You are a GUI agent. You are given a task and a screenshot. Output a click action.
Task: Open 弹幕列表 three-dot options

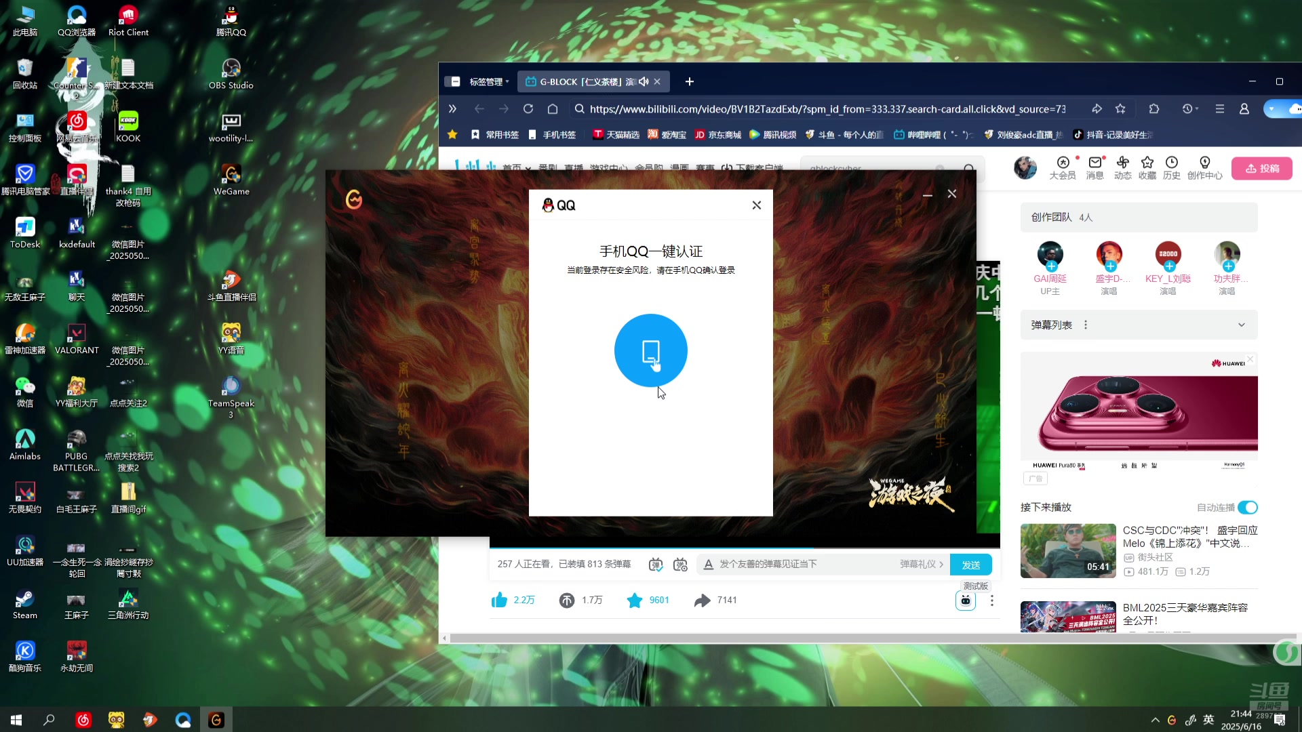(x=1086, y=325)
